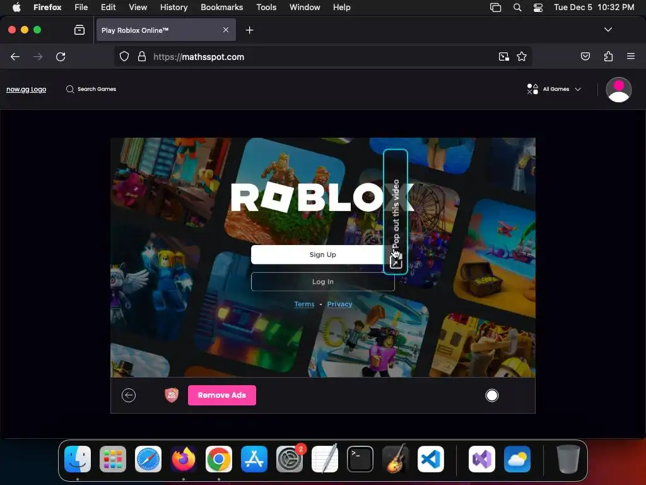Click the Search Games field
This screenshot has width=646, height=485.
coord(91,89)
